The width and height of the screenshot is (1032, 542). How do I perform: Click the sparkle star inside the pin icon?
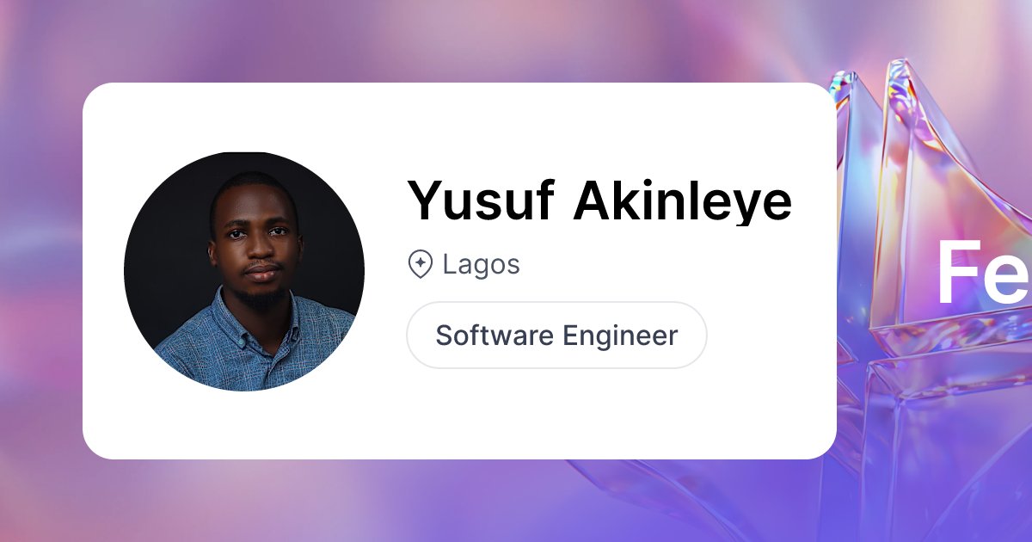[420, 262]
